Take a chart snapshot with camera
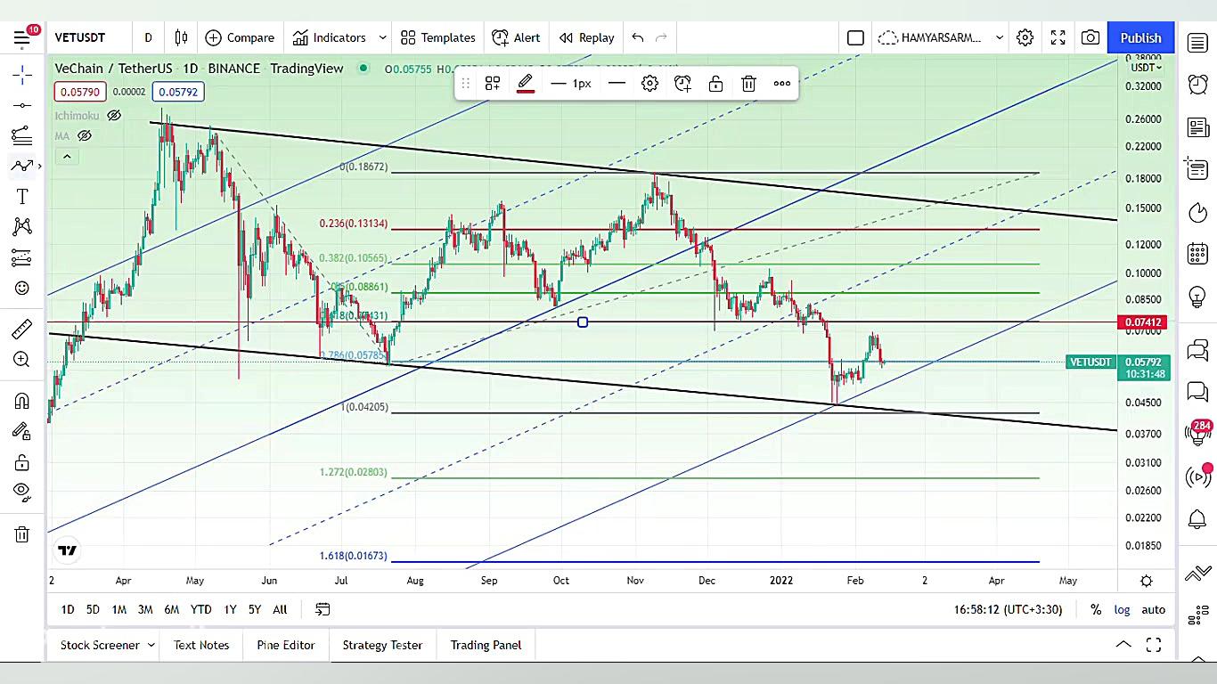Viewport: 1217px width, 684px height. (x=1090, y=37)
